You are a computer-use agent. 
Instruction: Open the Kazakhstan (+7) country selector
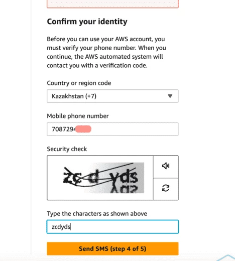(x=112, y=96)
